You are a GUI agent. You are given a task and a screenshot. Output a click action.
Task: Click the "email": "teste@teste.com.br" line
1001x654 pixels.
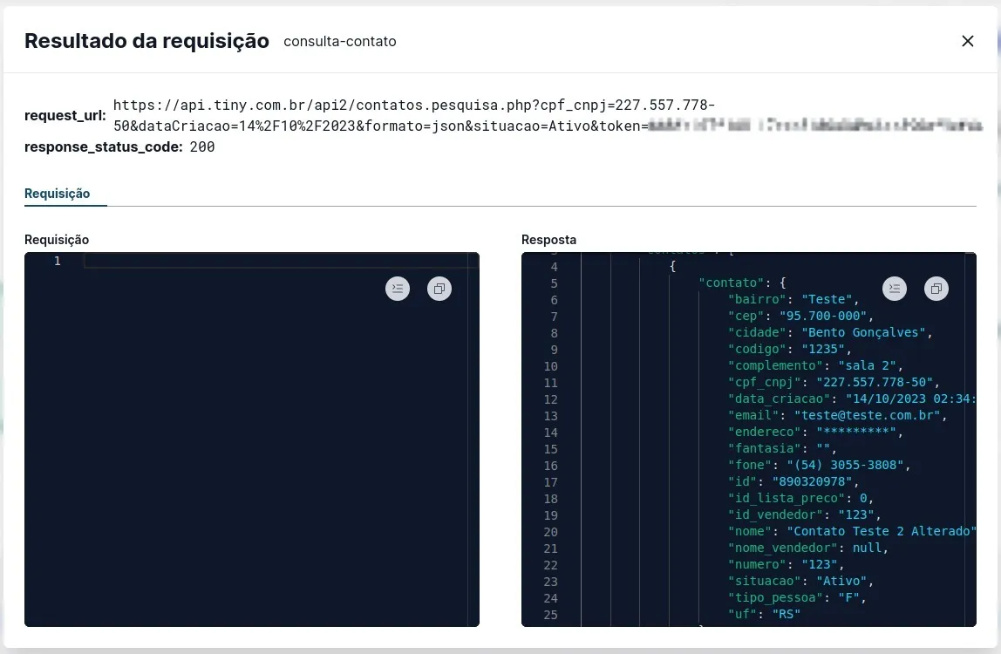pyautogui.click(x=838, y=416)
